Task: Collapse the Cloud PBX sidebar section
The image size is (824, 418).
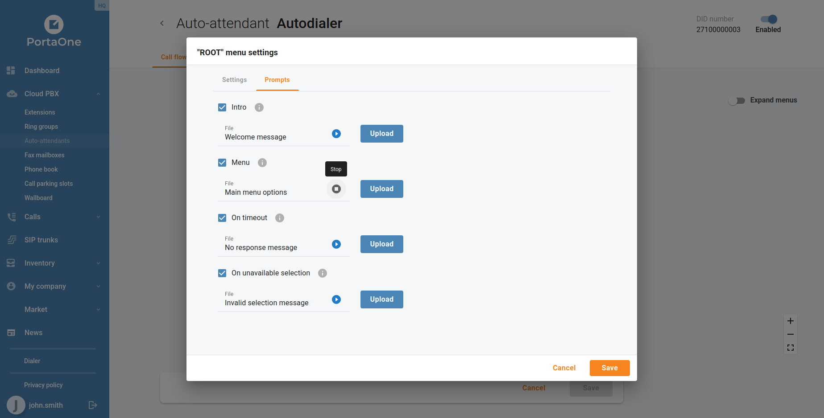Action: click(x=98, y=94)
